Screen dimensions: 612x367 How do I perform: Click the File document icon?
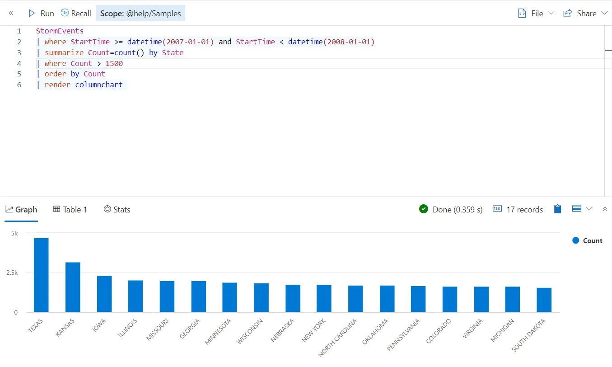523,13
